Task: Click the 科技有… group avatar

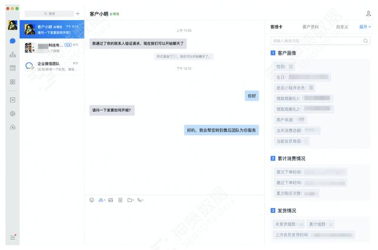Action: 30,48
